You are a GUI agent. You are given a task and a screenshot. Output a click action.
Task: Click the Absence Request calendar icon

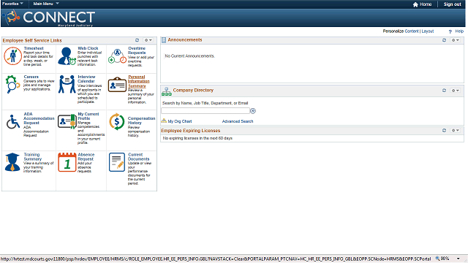pyautogui.click(x=67, y=162)
